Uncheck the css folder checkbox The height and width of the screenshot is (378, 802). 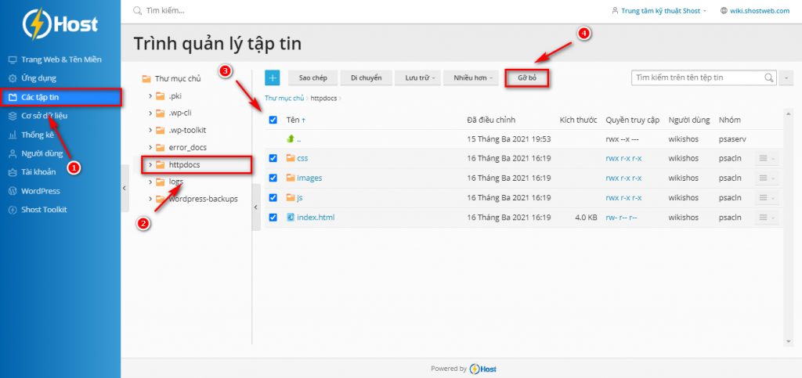273,158
